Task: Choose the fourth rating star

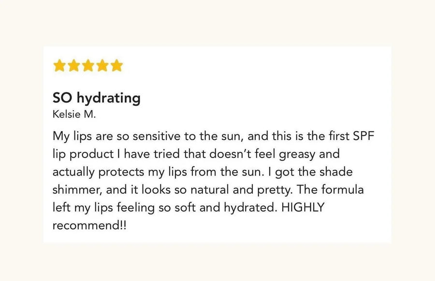Action: [102, 66]
